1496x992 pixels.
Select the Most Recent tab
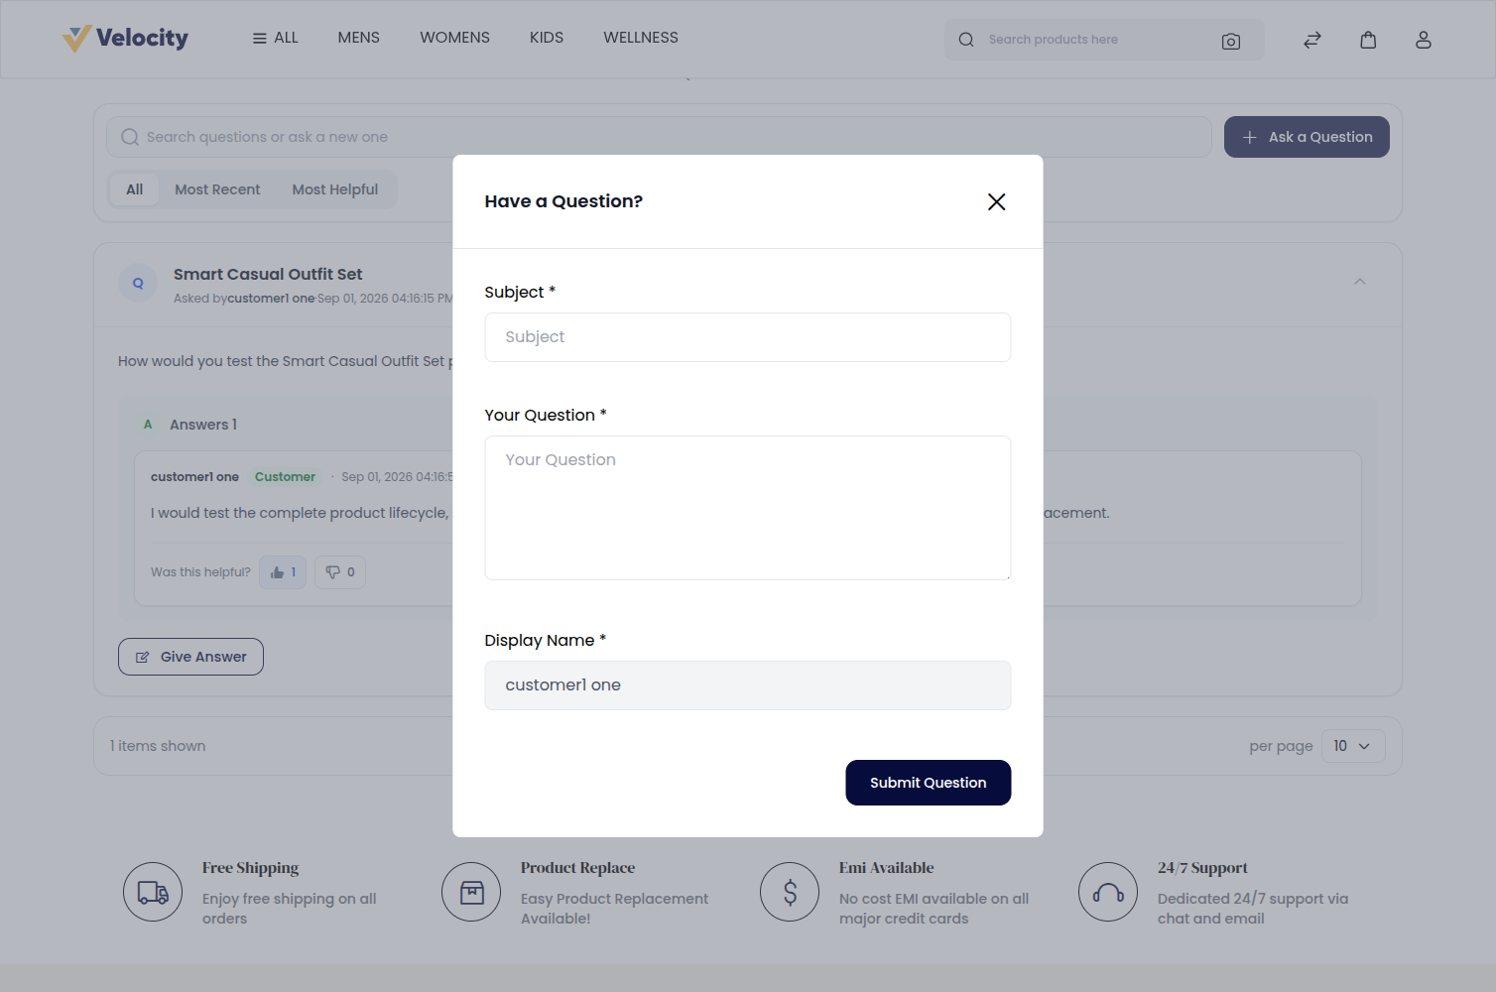coord(217,189)
